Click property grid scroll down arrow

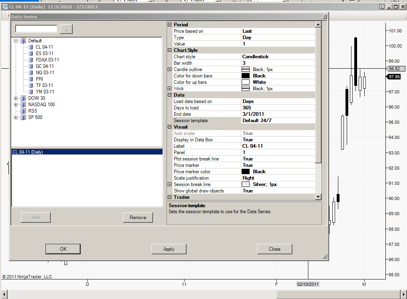pos(318,197)
